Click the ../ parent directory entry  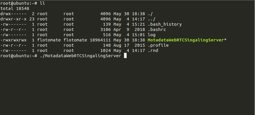(151, 19)
